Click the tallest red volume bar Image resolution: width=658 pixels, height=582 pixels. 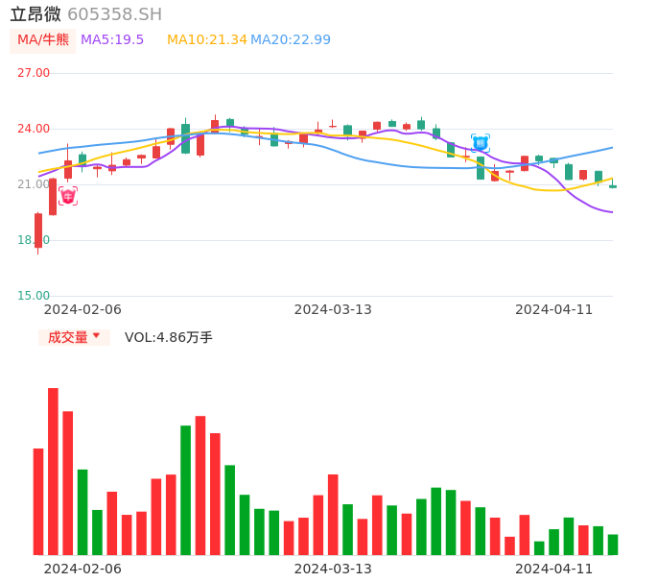[x=53, y=471]
